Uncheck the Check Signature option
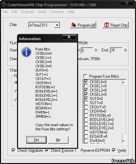 pos(14,150)
